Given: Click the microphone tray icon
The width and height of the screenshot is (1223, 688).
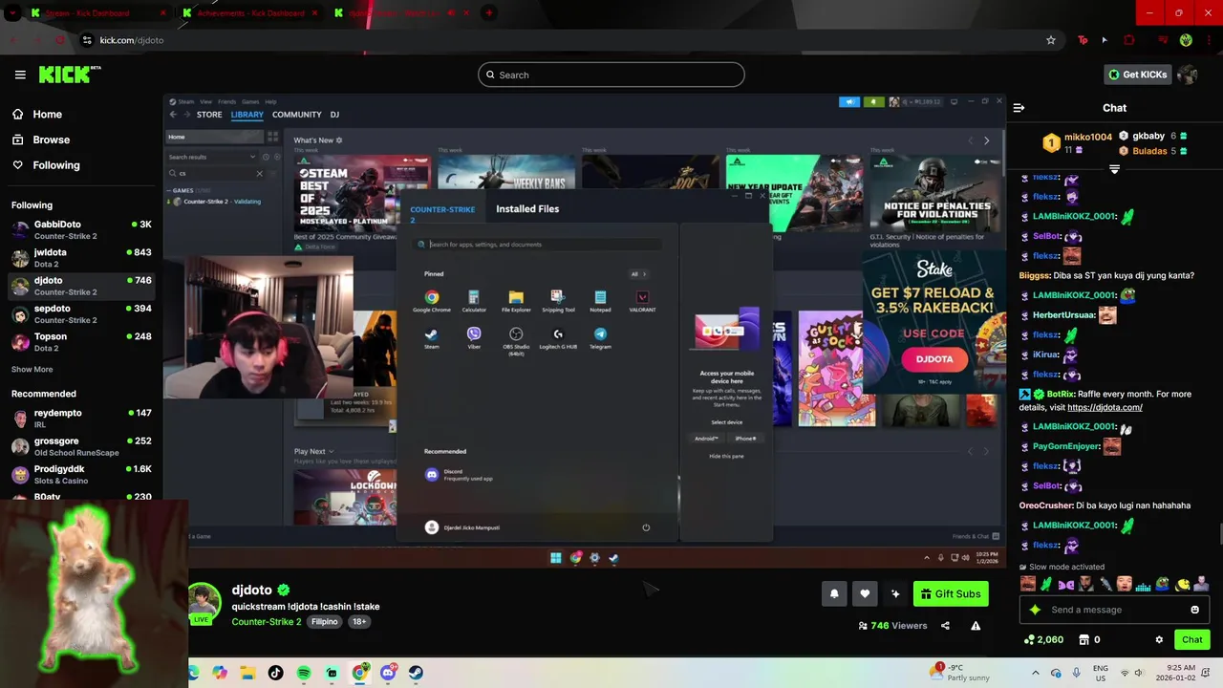Looking at the screenshot, I should (1077, 673).
